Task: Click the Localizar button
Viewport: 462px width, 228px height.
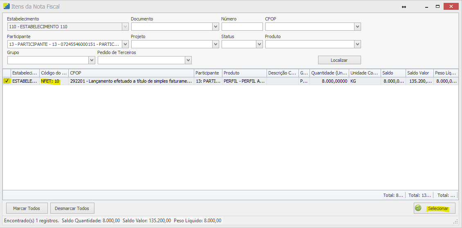Action: [x=339, y=60]
